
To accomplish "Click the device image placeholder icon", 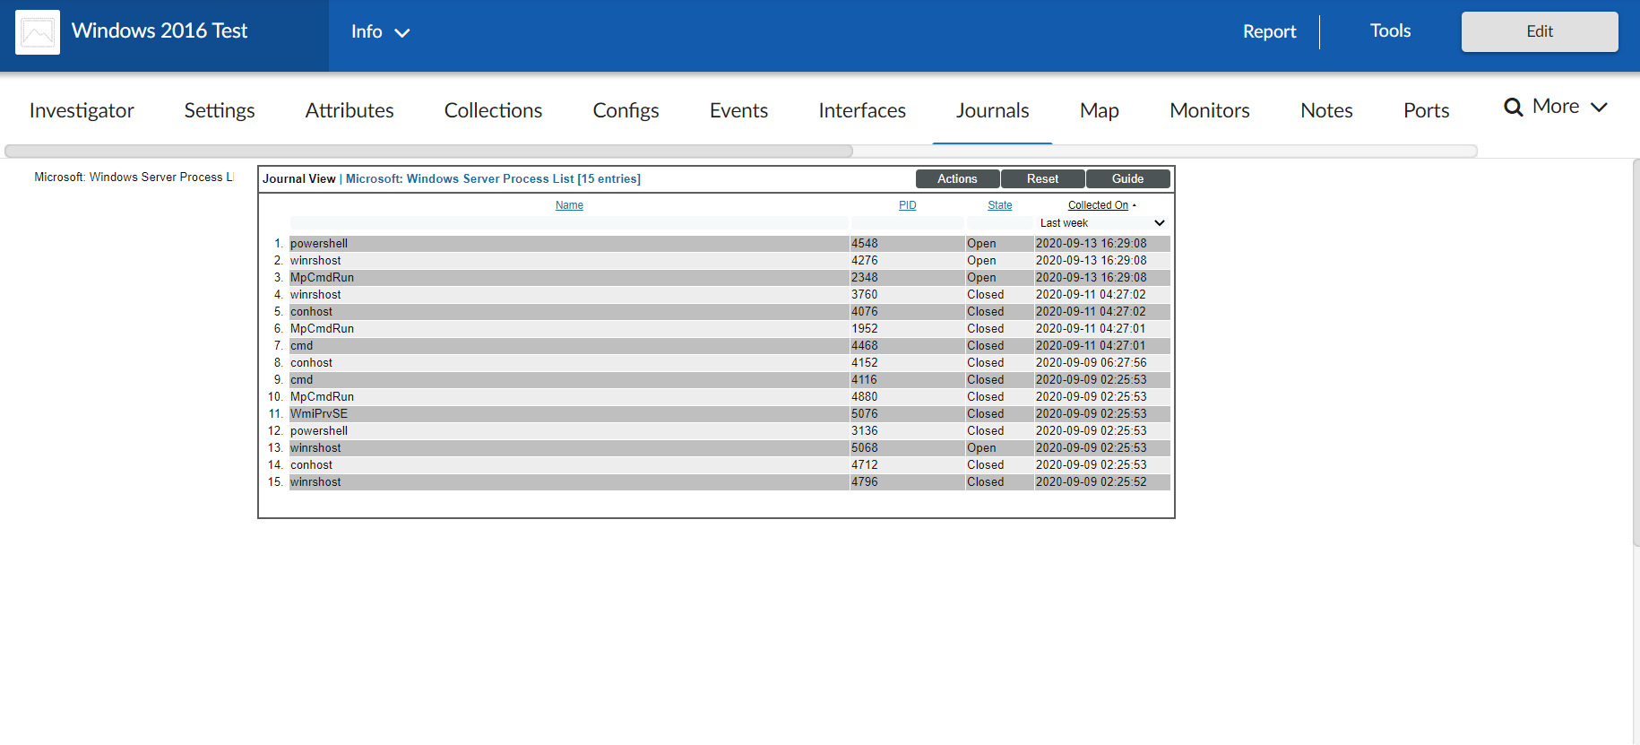I will [x=38, y=32].
